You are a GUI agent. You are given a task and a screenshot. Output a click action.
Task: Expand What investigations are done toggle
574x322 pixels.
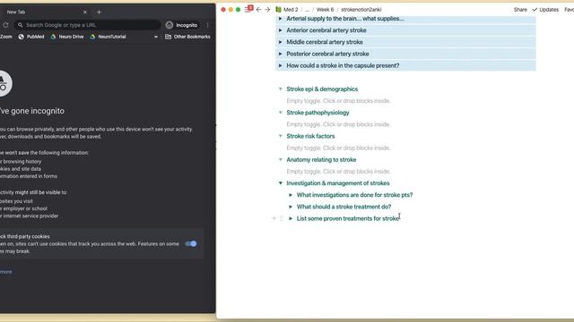(x=291, y=195)
